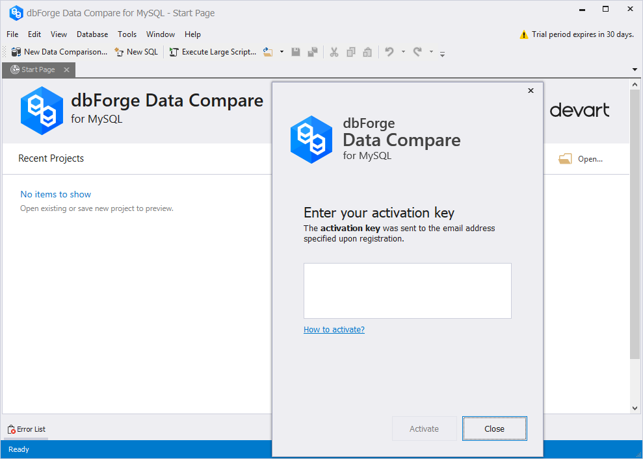Click the Paste clipboard icon
643x459 pixels.
(x=367, y=52)
